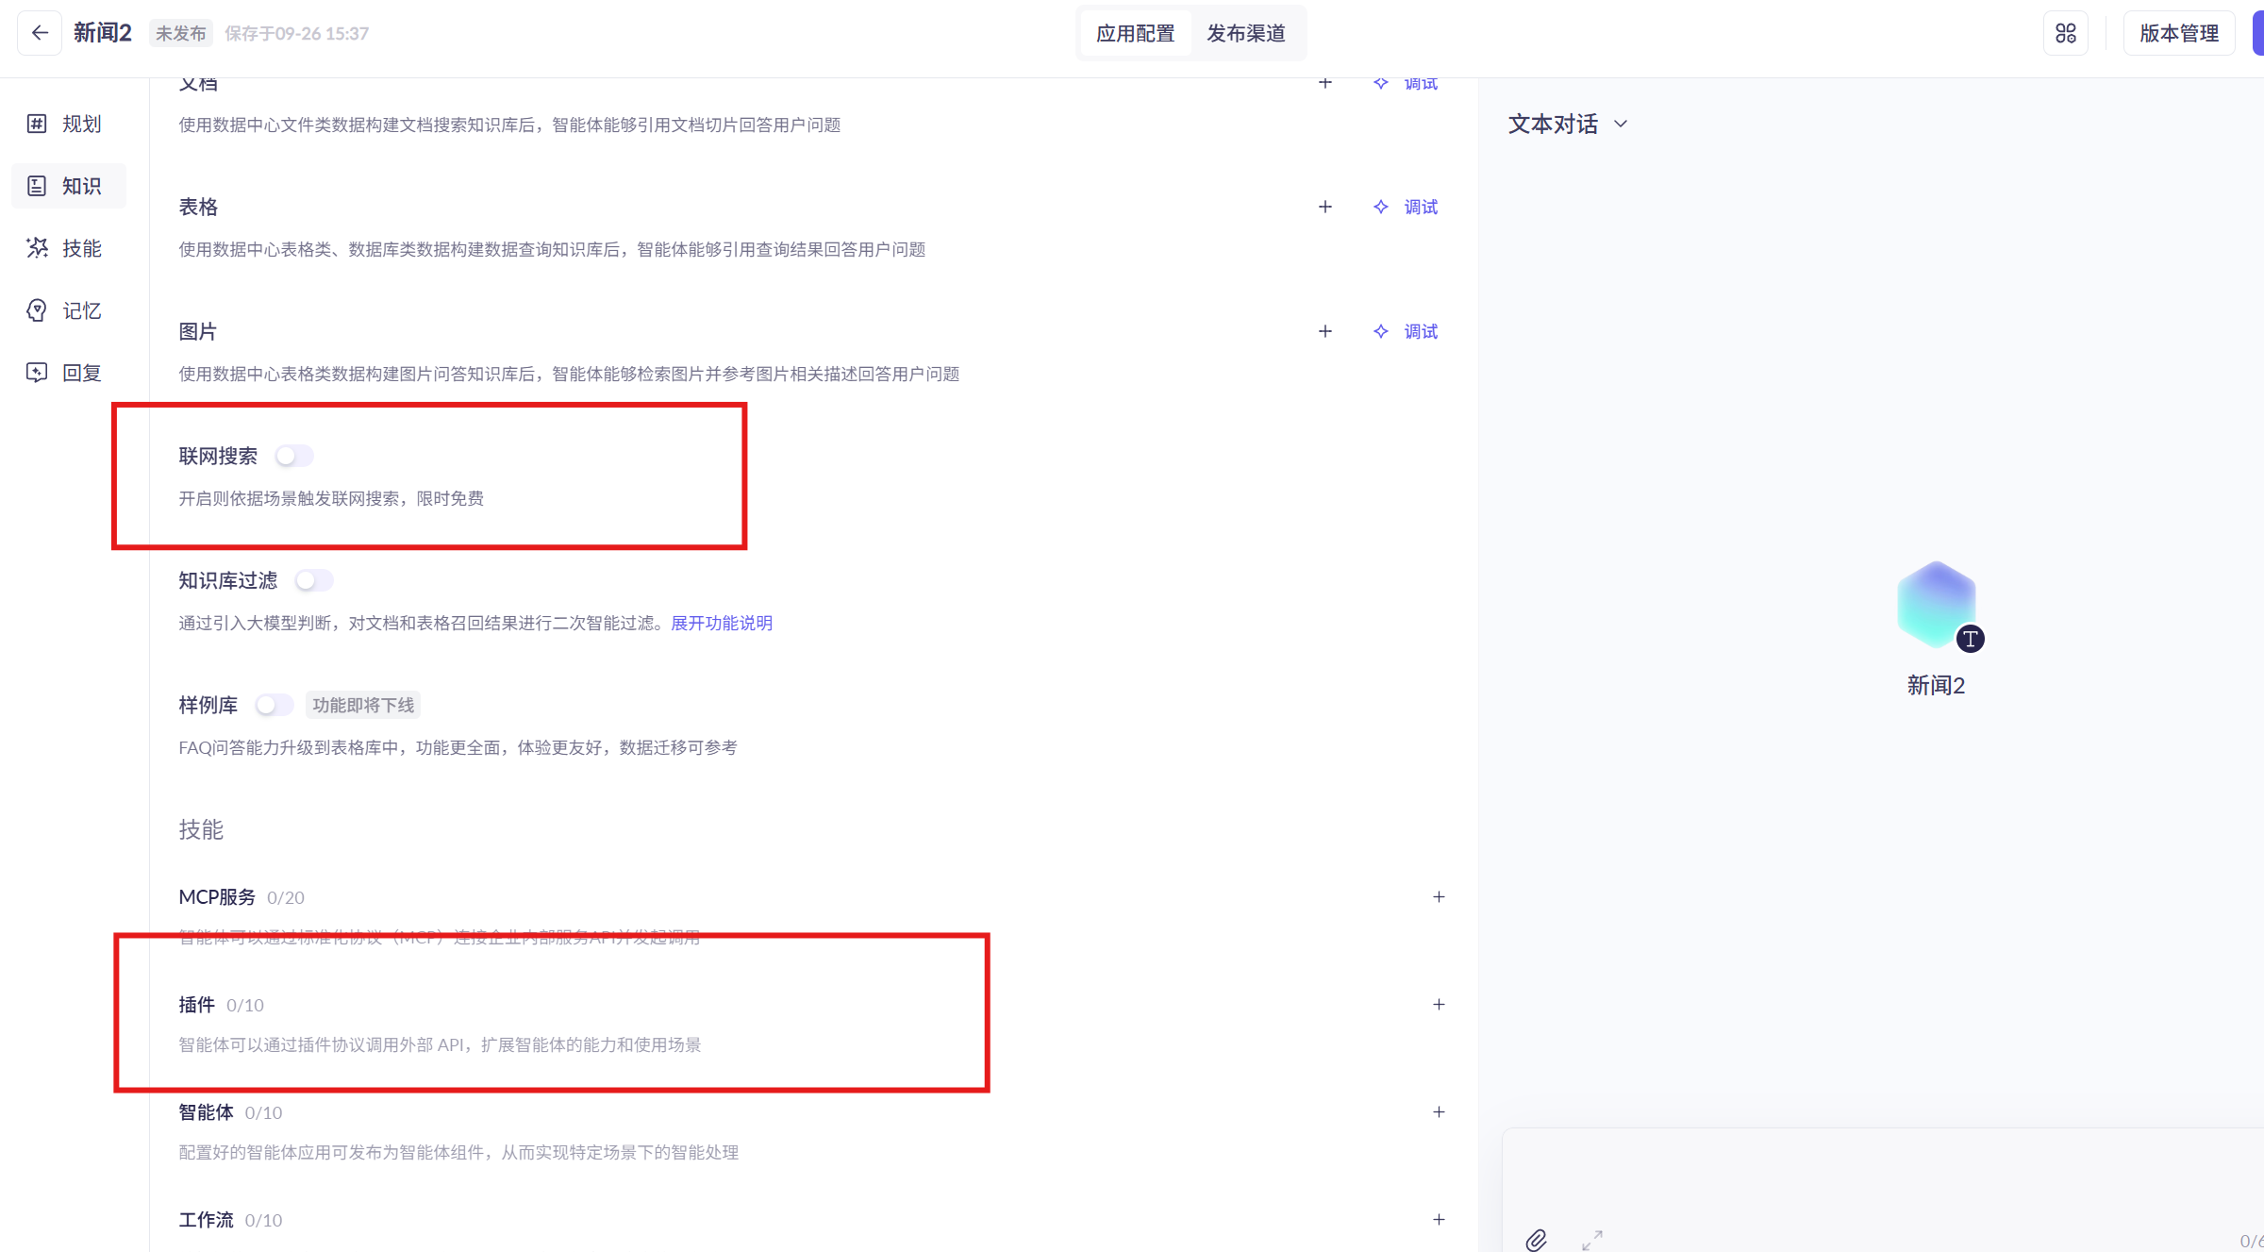Click the expand input box icon
2264x1252 pixels.
[x=1592, y=1239]
